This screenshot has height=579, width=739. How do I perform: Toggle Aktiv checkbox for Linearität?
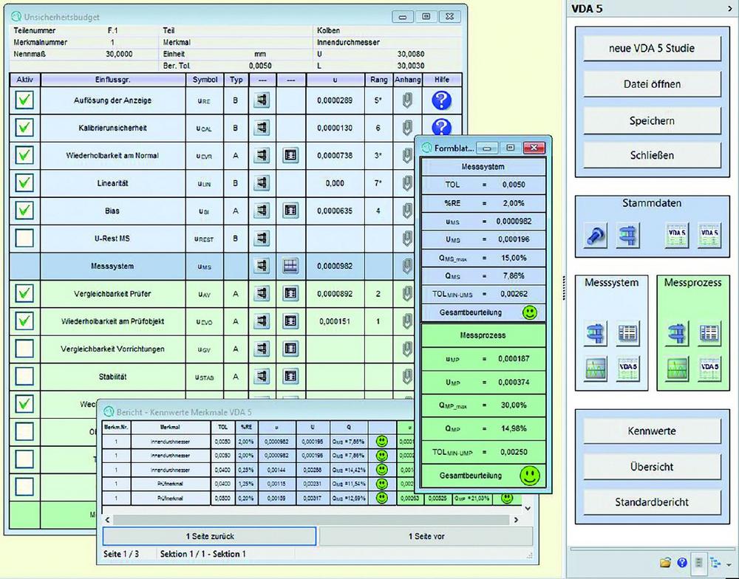point(24,183)
